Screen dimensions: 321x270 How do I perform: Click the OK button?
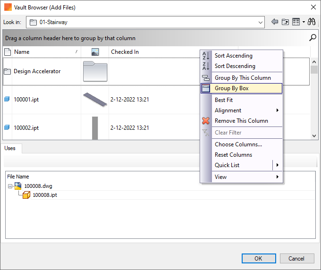coord(259,259)
